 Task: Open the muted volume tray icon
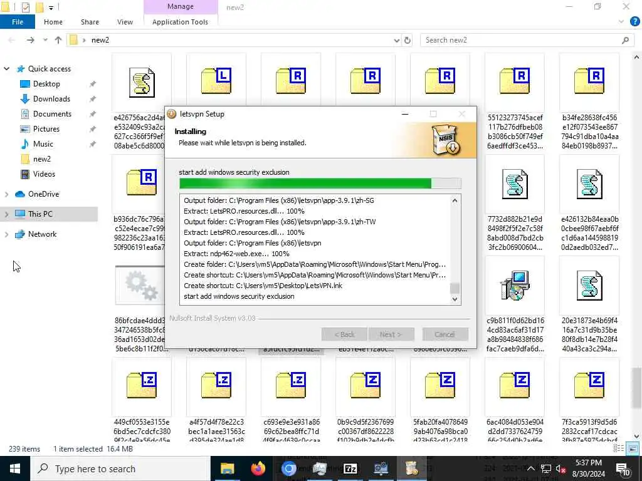pyautogui.click(x=560, y=469)
